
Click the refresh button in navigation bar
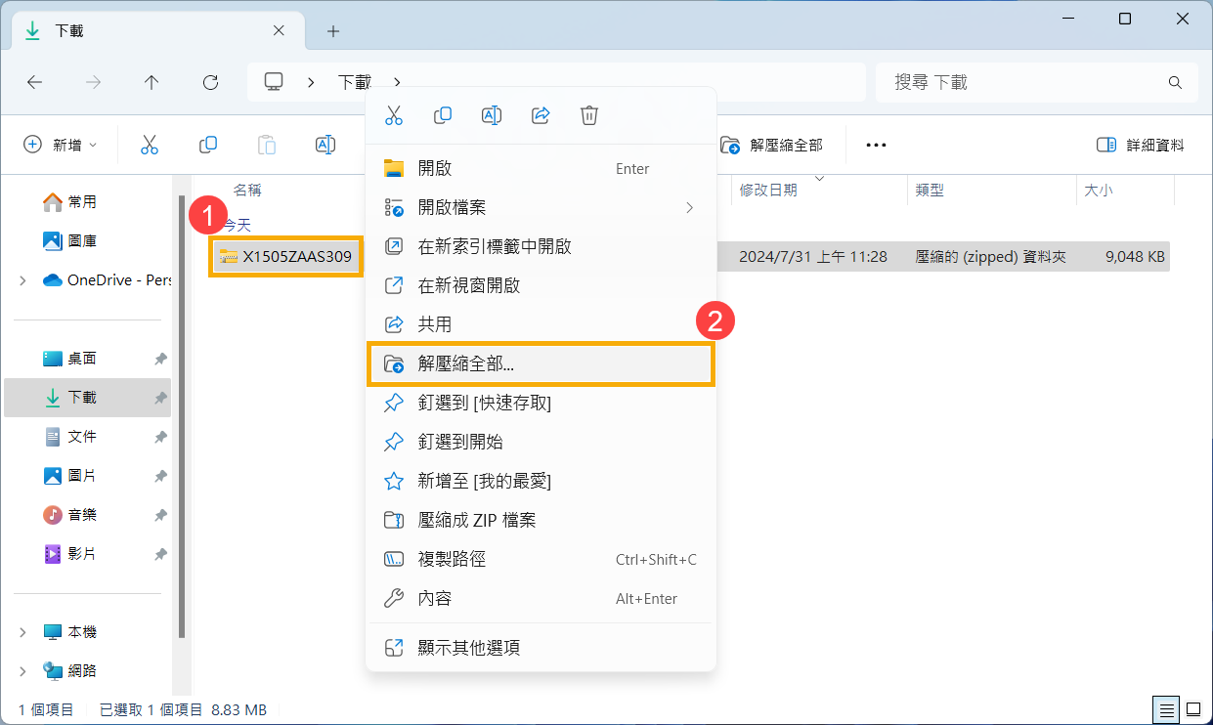(x=210, y=83)
